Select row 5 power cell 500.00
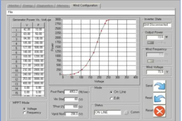 point(38,48)
